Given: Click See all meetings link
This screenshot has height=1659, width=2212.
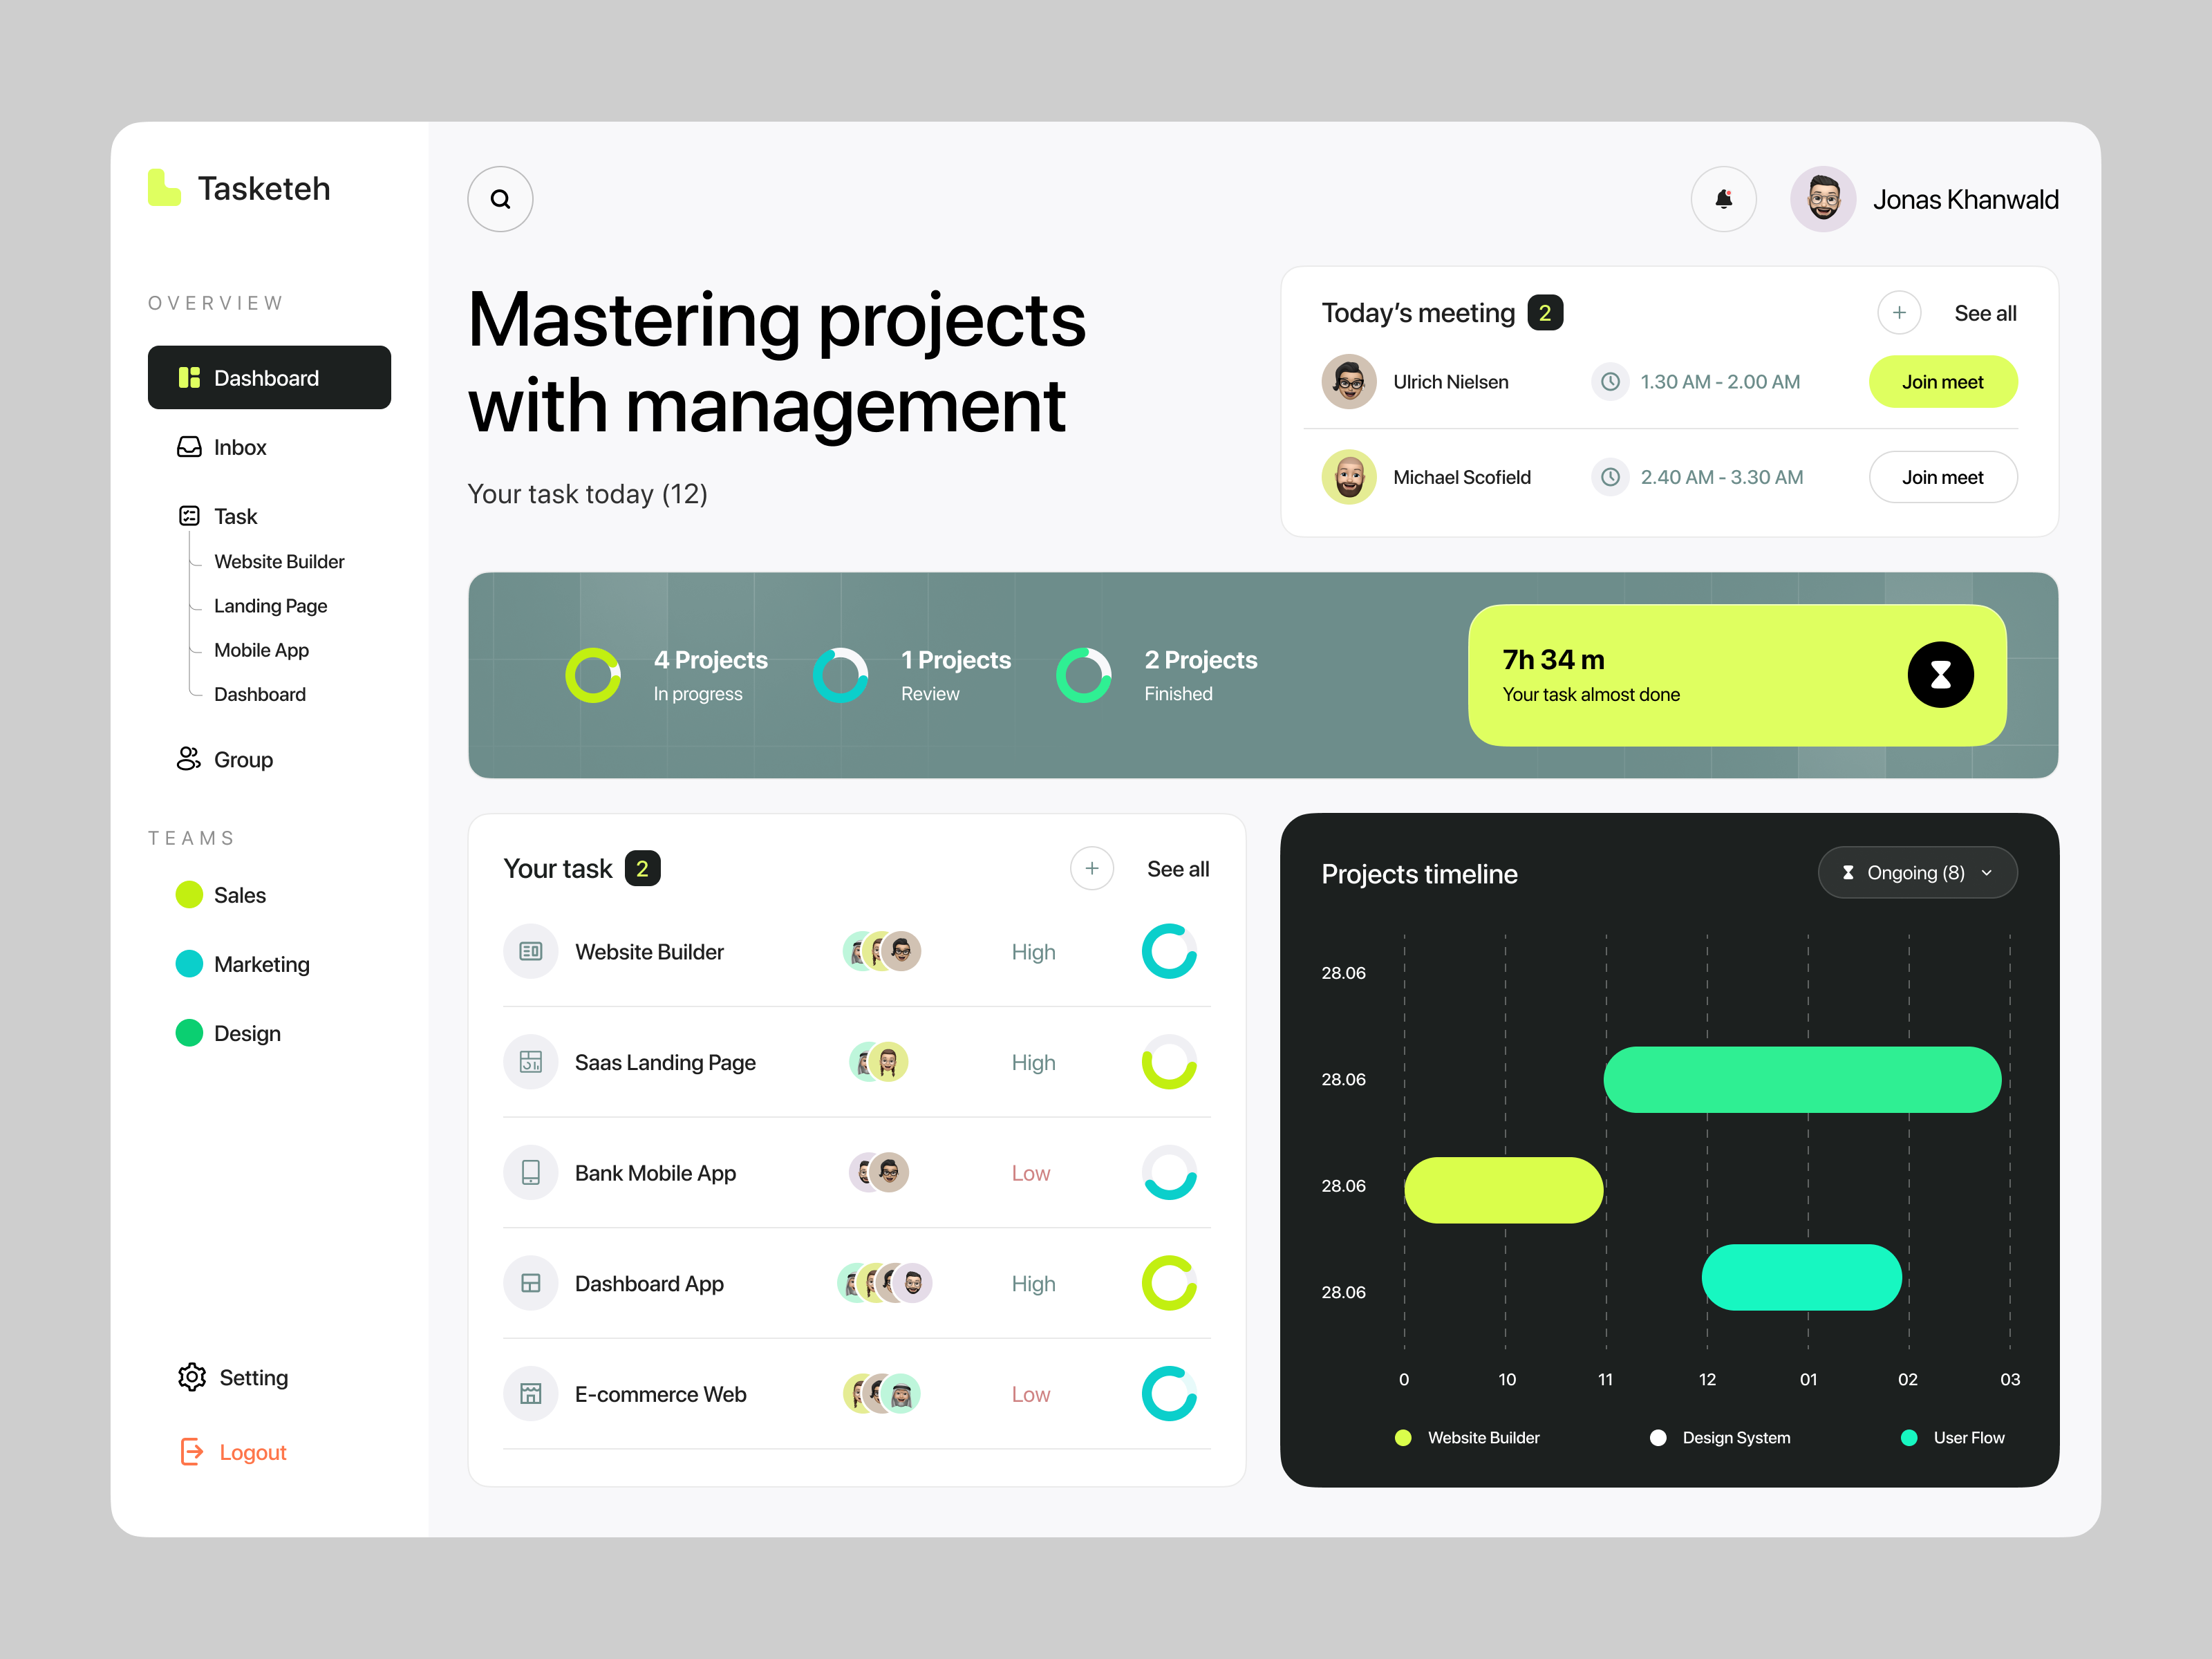Looking at the screenshot, I should pos(1984,314).
